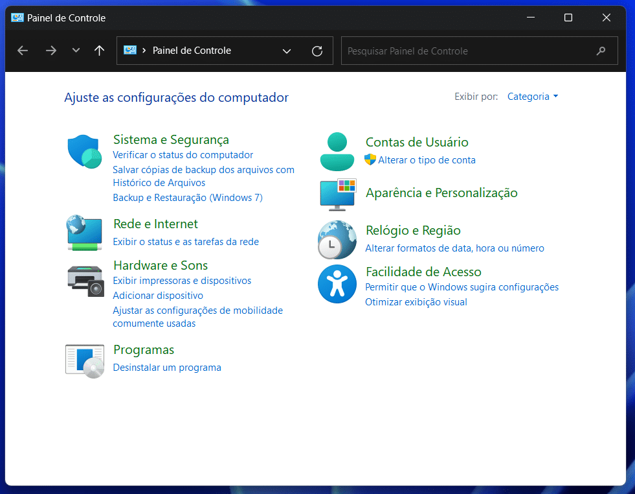
Task: Click the Relógio e Região clock icon
Action: point(337,240)
